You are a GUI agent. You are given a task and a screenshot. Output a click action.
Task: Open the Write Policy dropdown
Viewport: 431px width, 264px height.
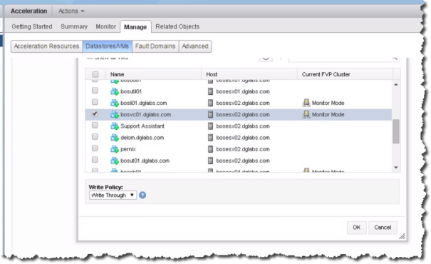pyautogui.click(x=113, y=196)
